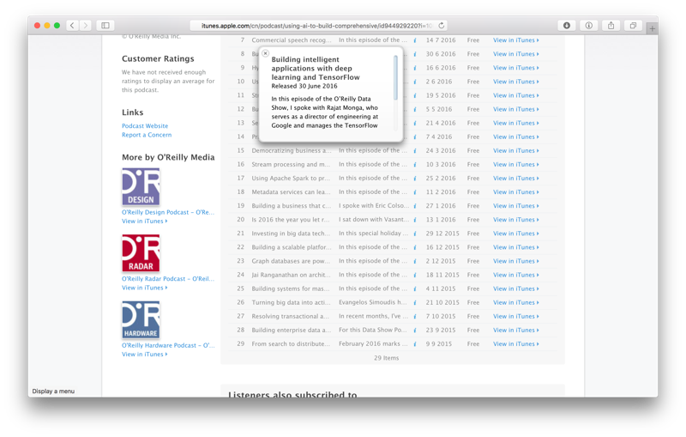686x437 pixels.
Task: Click the info icon for episode 19
Action: click(x=415, y=206)
